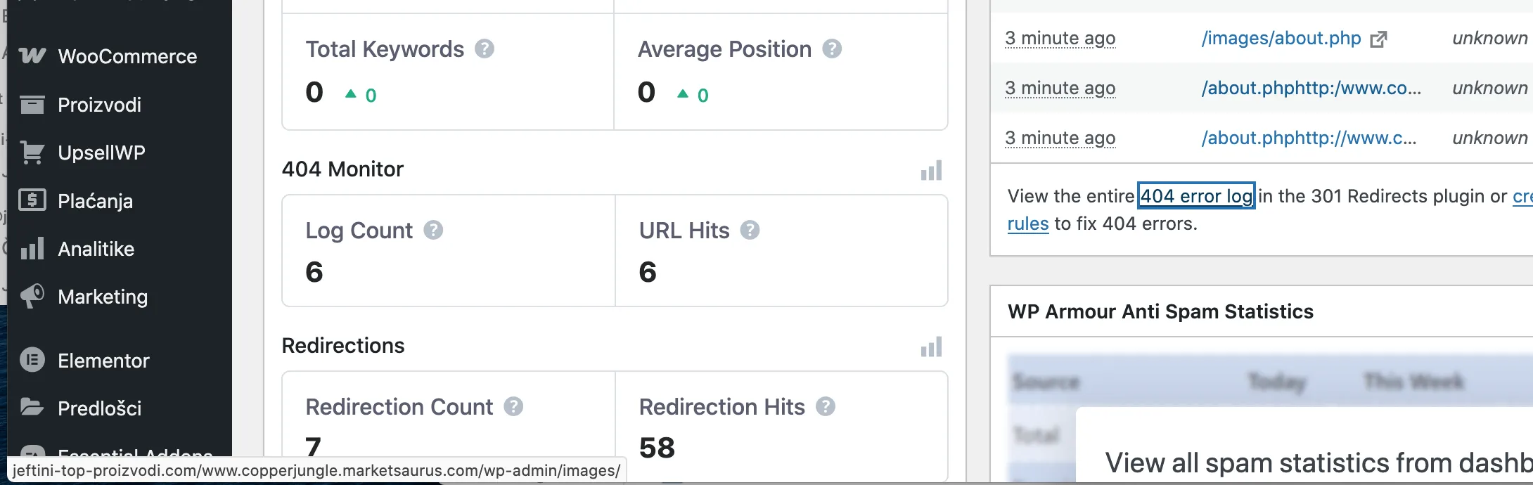Show help tooltip for Average Position

[832, 48]
